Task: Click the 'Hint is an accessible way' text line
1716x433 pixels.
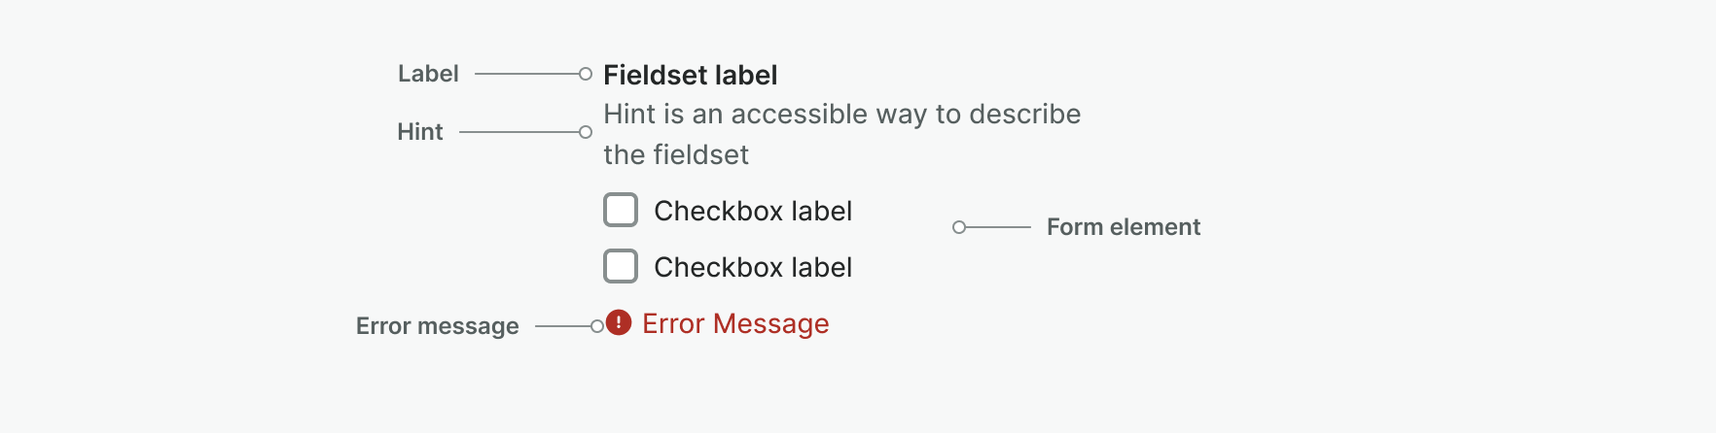Action: pos(841,115)
